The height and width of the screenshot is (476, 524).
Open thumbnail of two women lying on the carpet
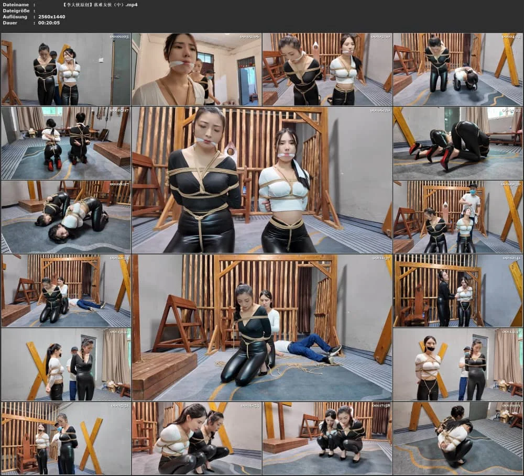point(66,217)
